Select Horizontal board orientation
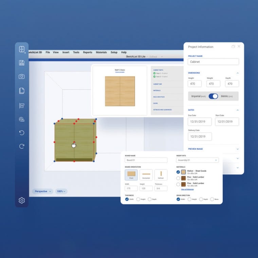Viewport: 258px width, 258px height. tap(146, 175)
